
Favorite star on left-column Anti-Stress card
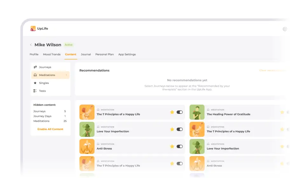172,147
